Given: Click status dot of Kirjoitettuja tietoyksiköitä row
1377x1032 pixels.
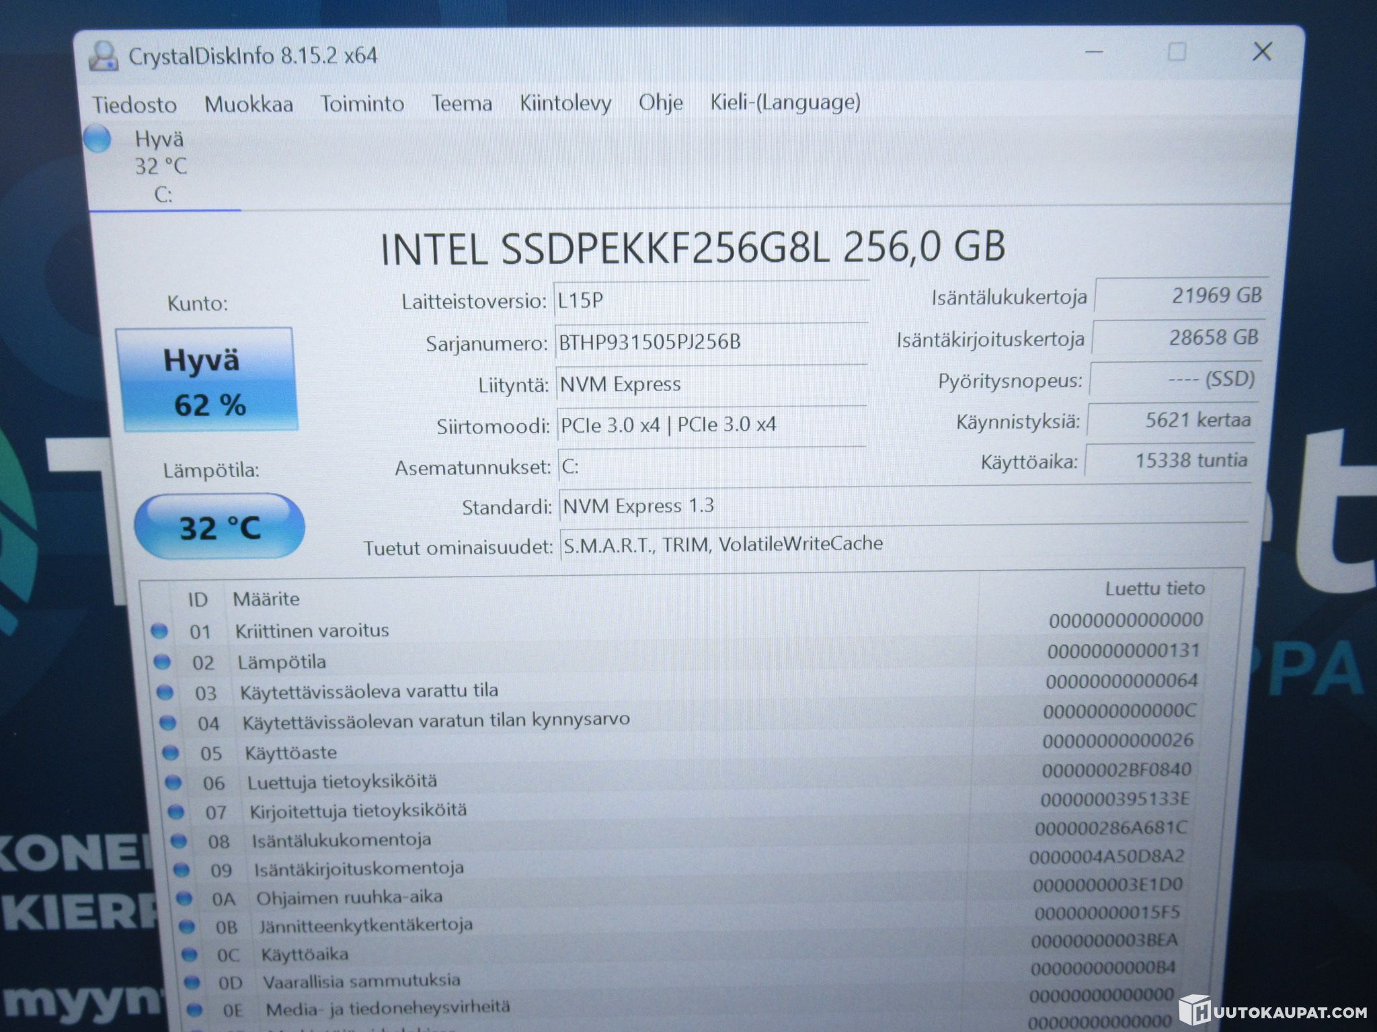Looking at the screenshot, I should (x=175, y=811).
